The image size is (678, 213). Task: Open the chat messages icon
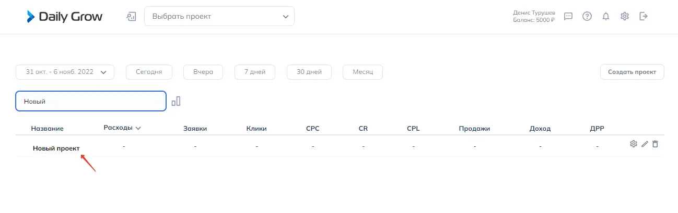(568, 16)
